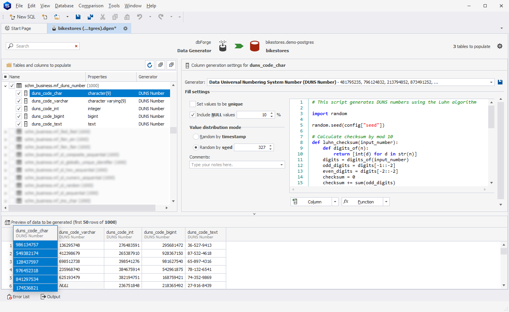This screenshot has width=509, height=312.
Task: Sort by the Generator column header
Action: (153, 77)
